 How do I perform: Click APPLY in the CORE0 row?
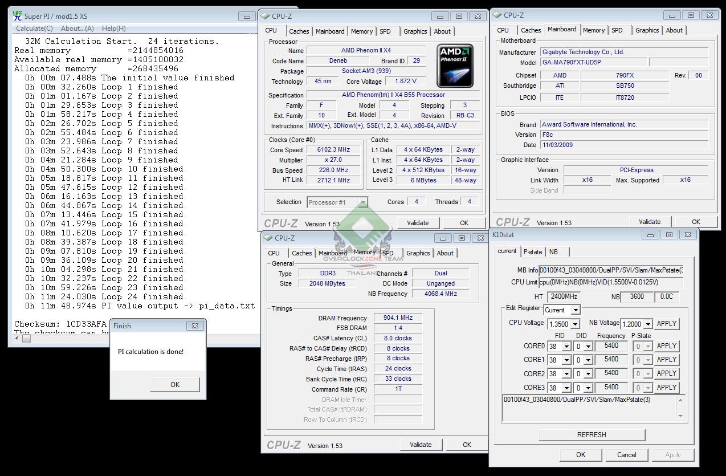tap(667, 346)
